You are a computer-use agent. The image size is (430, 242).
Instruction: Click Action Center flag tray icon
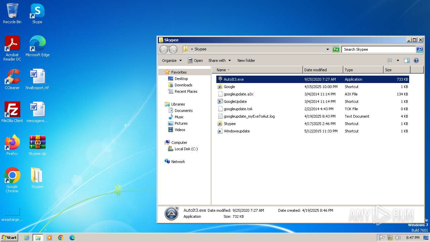point(382,238)
